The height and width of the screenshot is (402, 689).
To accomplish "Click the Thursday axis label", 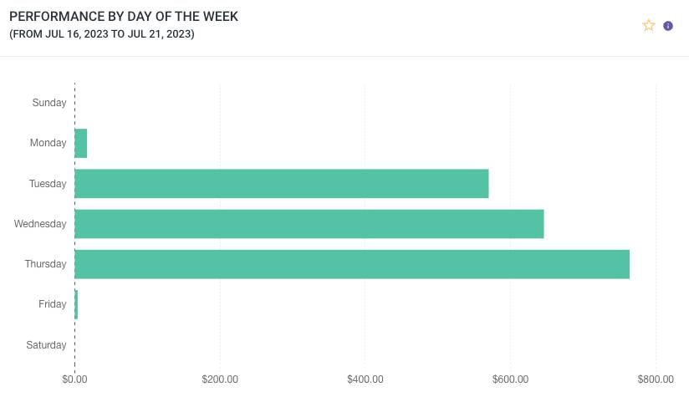I will [x=45, y=264].
